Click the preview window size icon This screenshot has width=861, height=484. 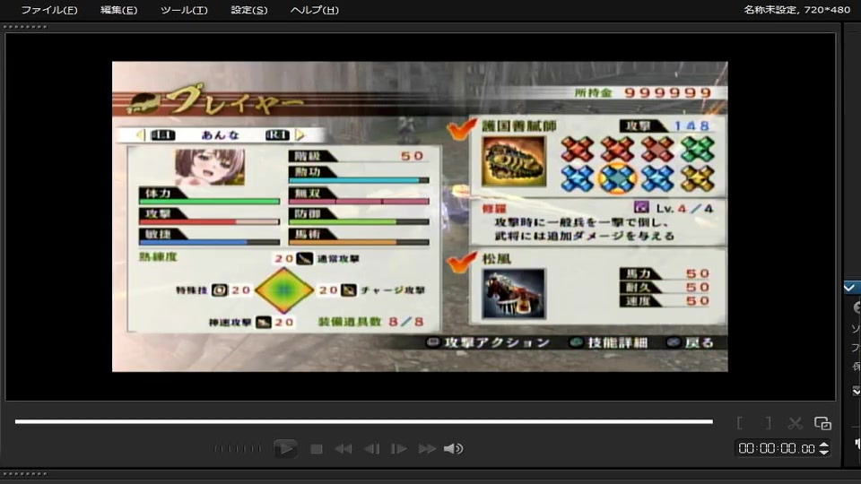click(x=822, y=423)
